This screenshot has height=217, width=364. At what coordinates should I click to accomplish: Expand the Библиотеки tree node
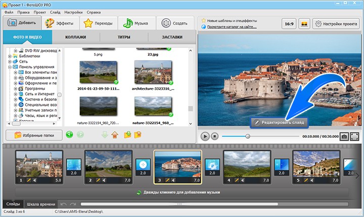pos(10,56)
